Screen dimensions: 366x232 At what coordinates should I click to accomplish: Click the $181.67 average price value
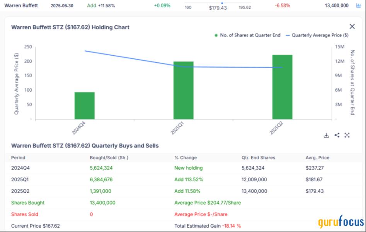click(314, 179)
